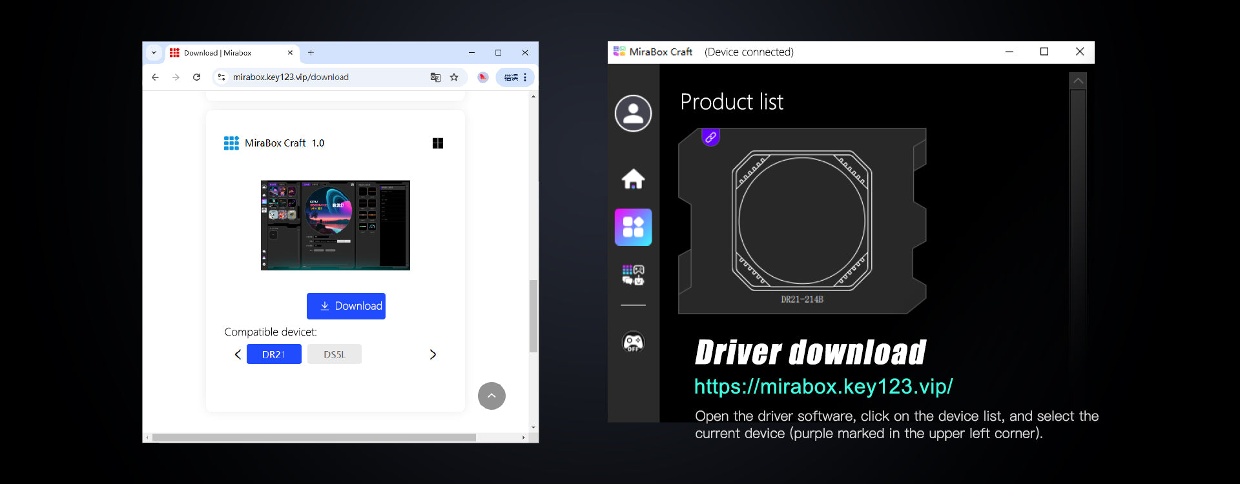Viewport: 1240px width, 484px height.
Task: Click the scroll-to-top round button
Action: pyautogui.click(x=491, y=396)
